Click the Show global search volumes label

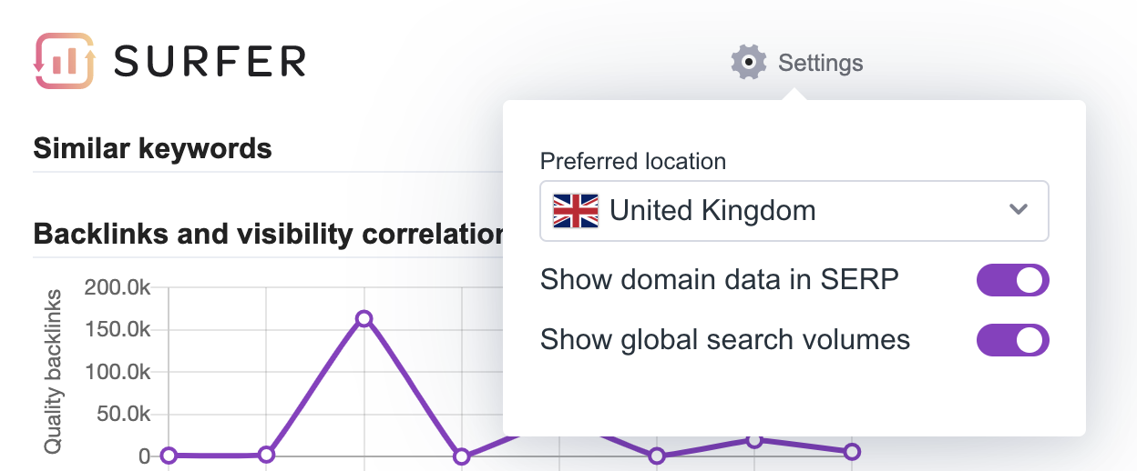725,340
